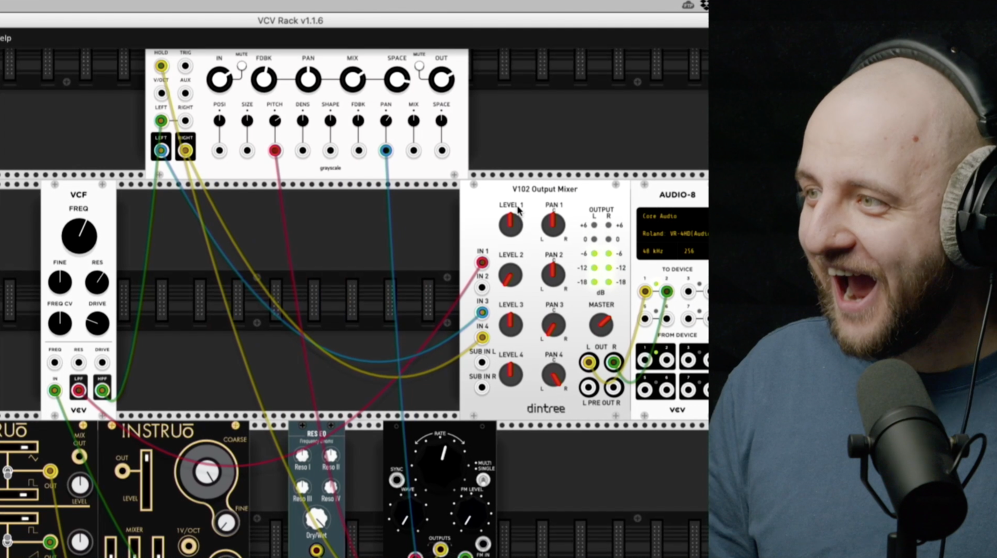997x558 pixels.
Task: Click the VCF RES knob
Action: (97, 282)
